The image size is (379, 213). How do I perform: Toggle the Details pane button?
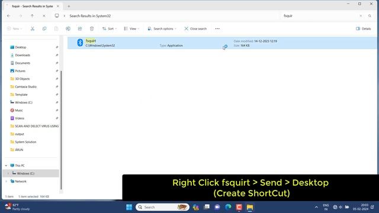pyautogui.click(x=363, y=29)
